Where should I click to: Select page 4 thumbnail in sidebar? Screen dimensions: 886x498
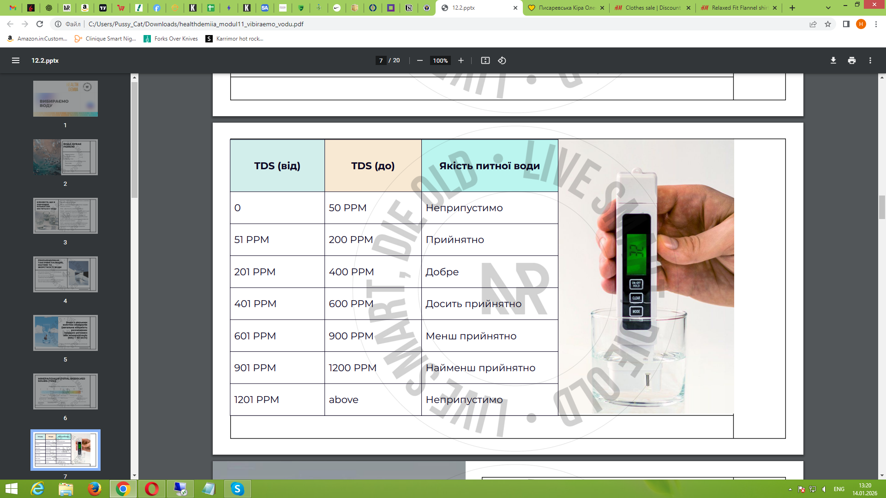click(x=65, y=274)
